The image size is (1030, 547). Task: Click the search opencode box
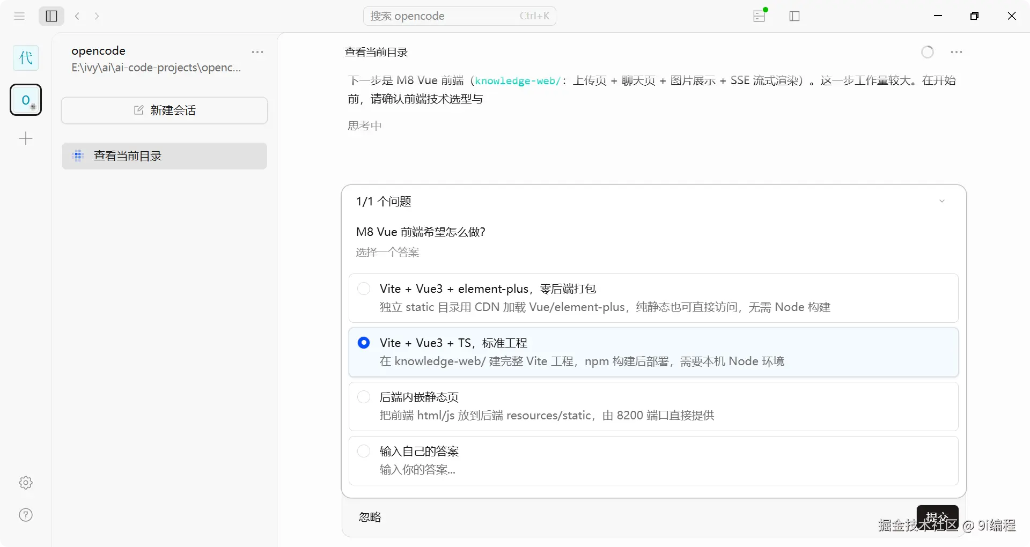(460, 16)
